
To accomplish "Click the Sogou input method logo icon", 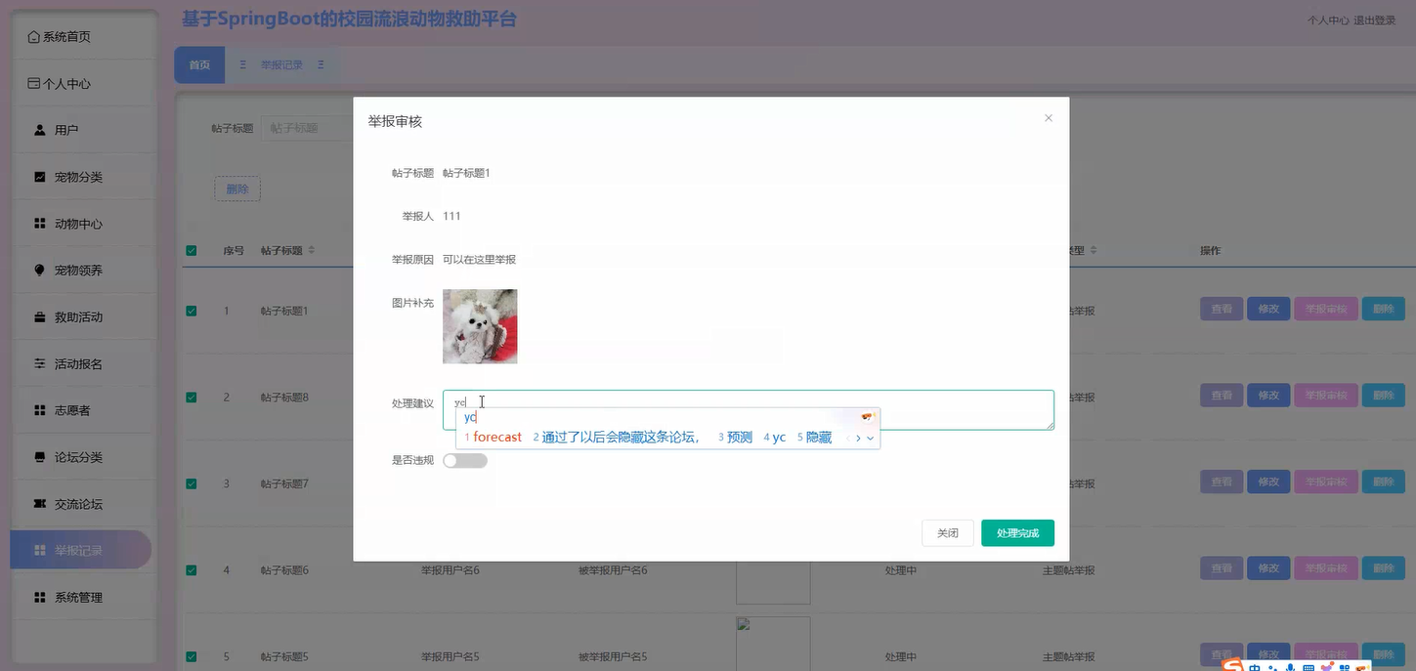I will [1232, 666].
